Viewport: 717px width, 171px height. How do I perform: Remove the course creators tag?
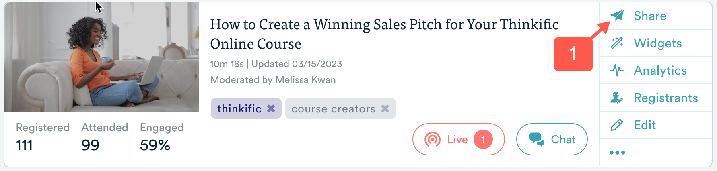(385, 108)
